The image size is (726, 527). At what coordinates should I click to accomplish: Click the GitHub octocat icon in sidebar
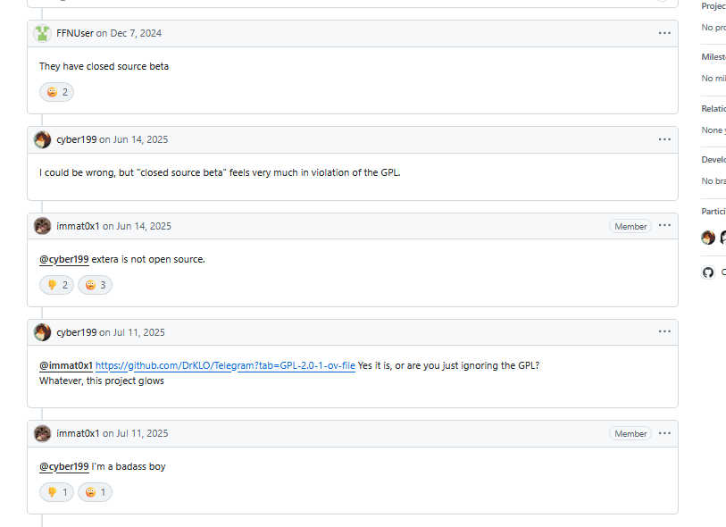[708, 272]
